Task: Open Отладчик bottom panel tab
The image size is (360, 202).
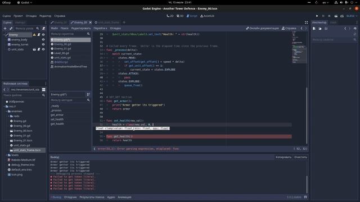Action: 70,197
